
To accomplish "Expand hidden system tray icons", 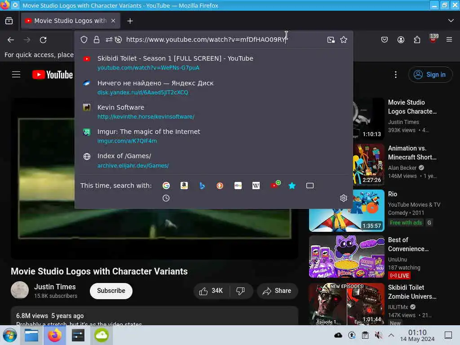I will [391, 335].
